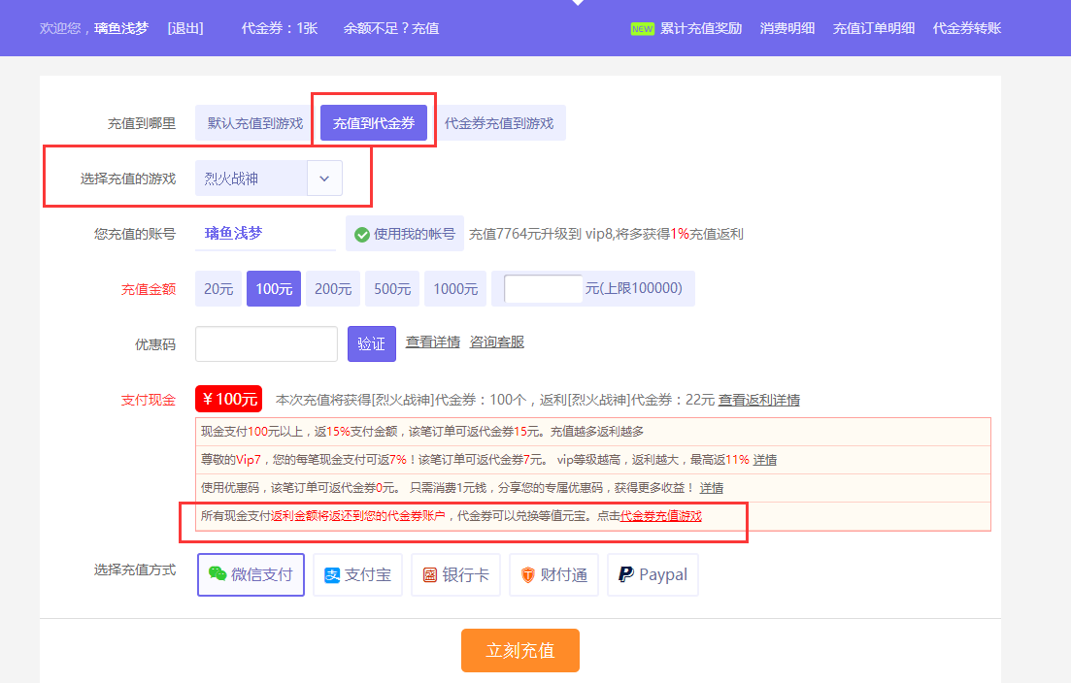Click the 优惠码 coupon code input field
This screenshot has width=1071, height=683.
pyautogui.click(x=266, y=343)
